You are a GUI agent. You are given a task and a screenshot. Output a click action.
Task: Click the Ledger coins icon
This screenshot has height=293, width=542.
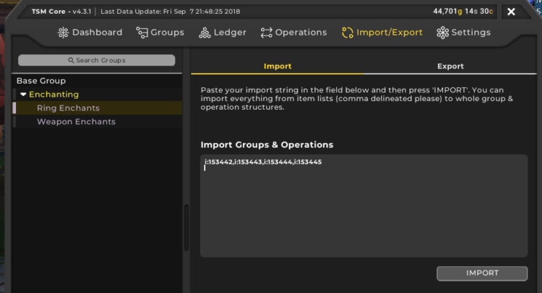[205, 32]
